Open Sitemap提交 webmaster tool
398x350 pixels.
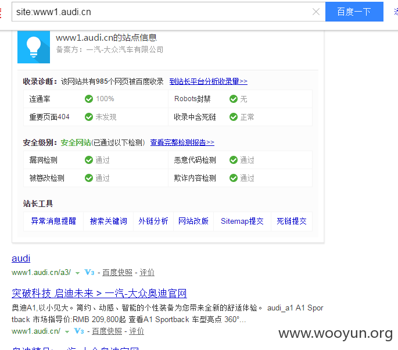click(x=242, y=222)
